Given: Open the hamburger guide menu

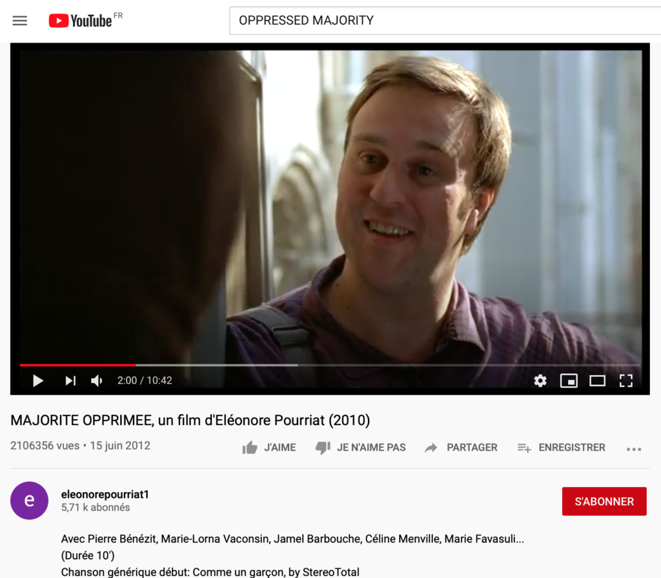Looking at the screenshot, I should [20, 21].
